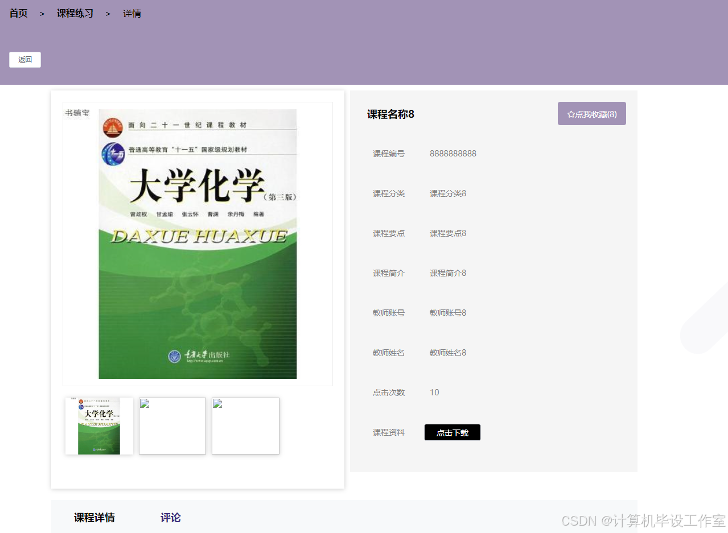This screenshot has height=533, width=728.
Task: Select the second empty image thumbnail
Action: 172,425
